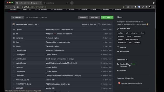Click the Go to file button
Viewport: 164px width, 92px height.
83,18
